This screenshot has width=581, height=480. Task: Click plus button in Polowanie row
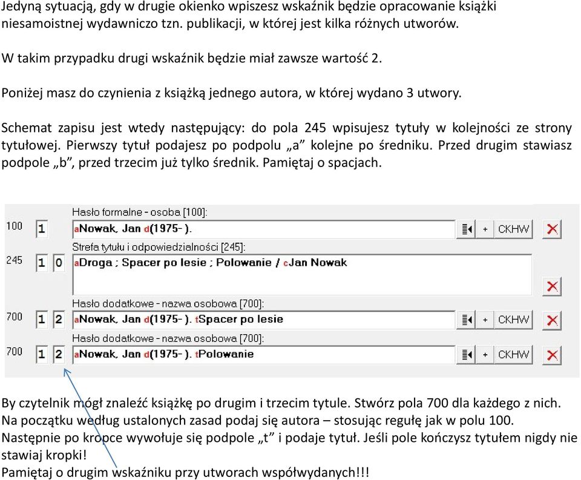click(x=485, y=355)
